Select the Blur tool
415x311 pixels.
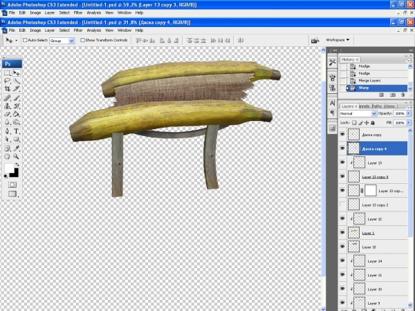click(x=7, y=122)
